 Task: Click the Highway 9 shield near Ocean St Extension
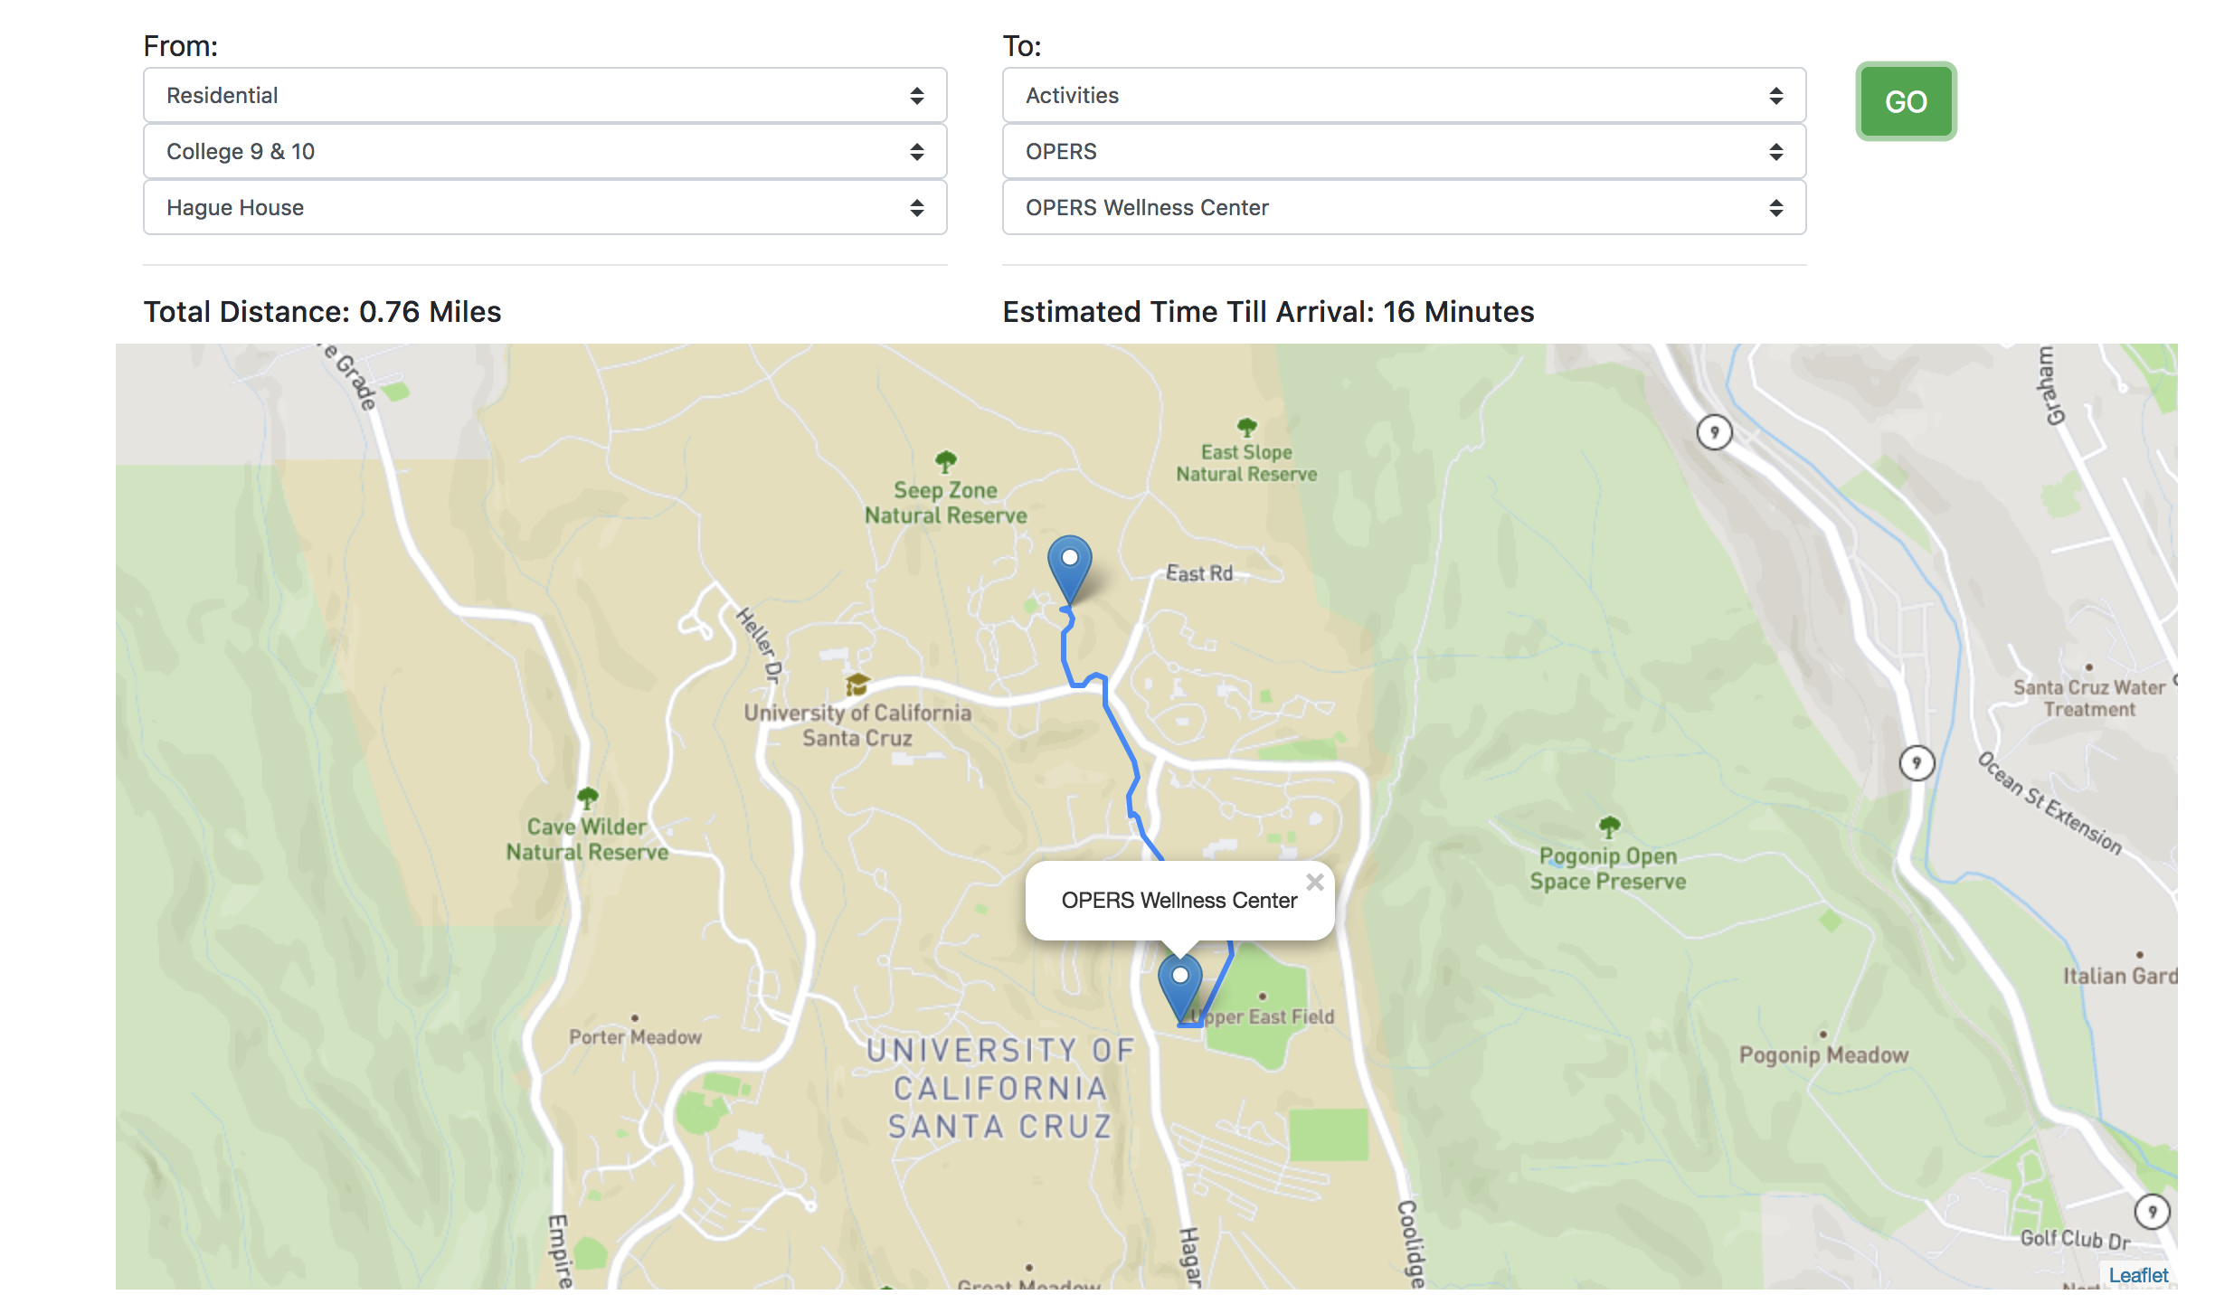1916,763
